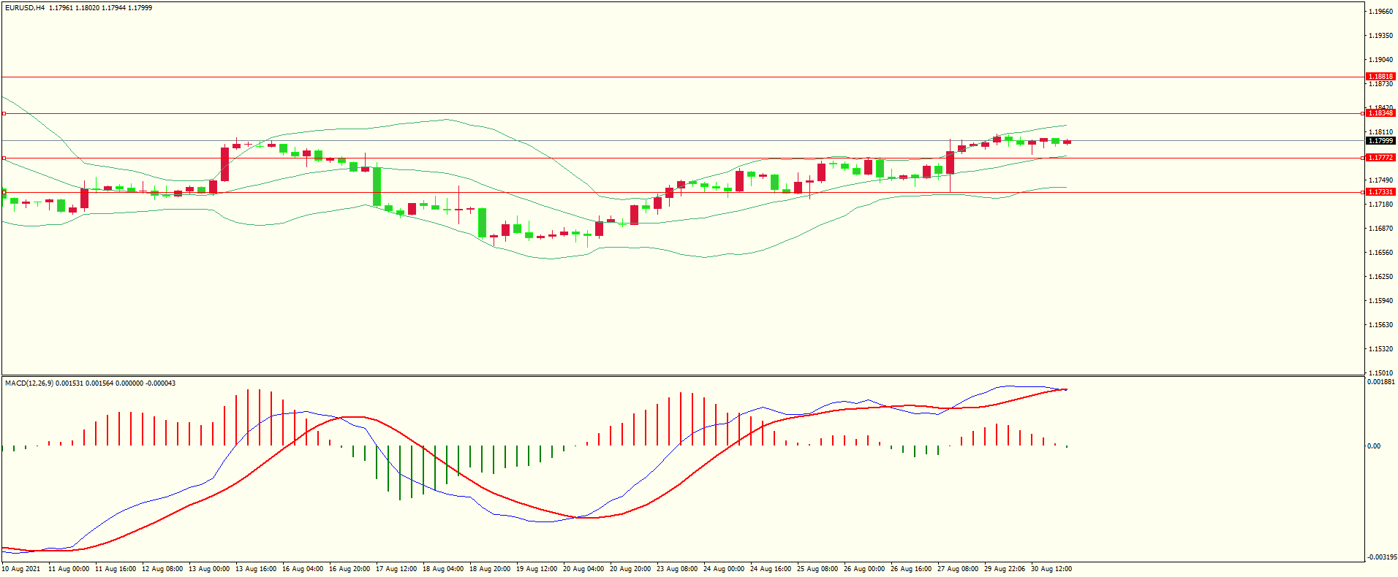Click the 20 Aug 20:00 time label

pos(630,569)
